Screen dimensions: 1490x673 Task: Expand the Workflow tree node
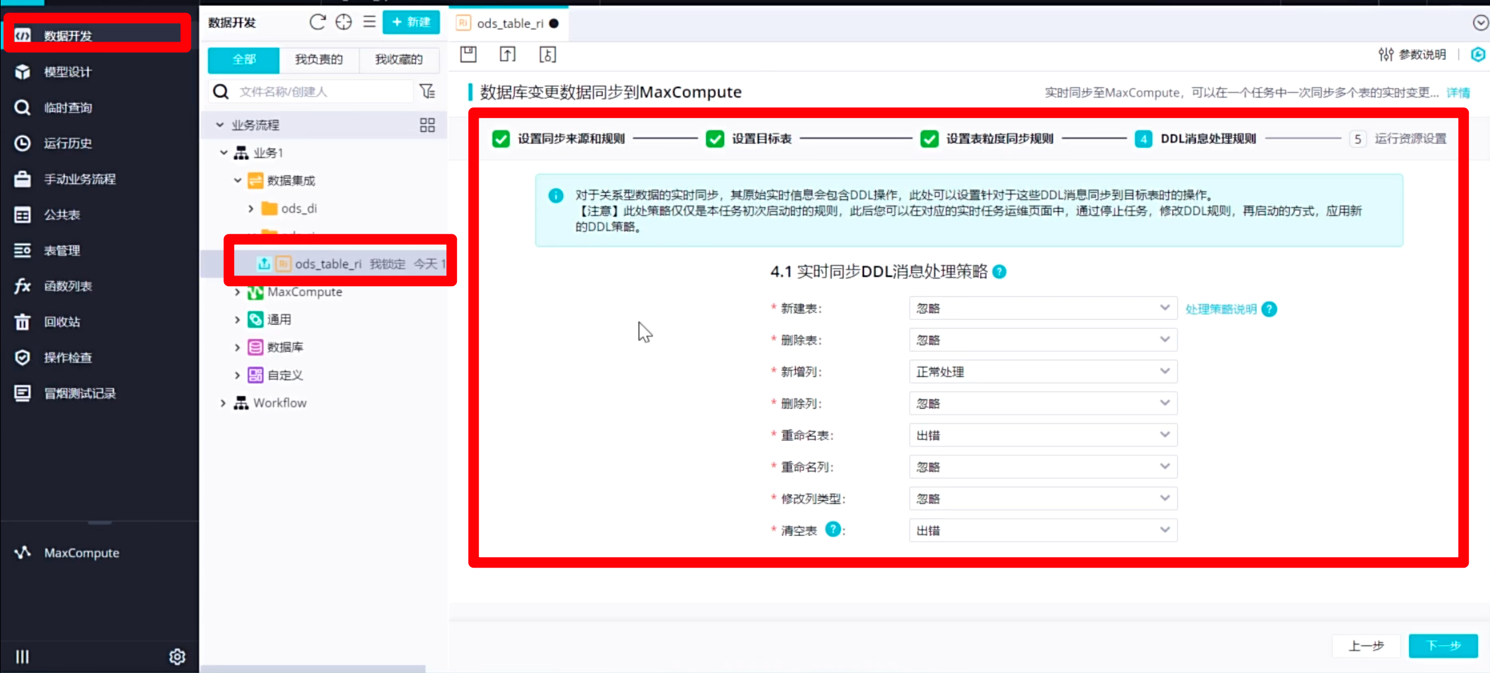coord(223,403)
